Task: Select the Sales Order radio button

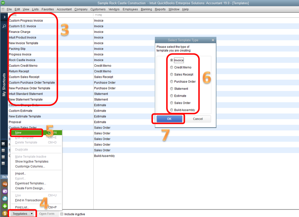Action: 171,103
